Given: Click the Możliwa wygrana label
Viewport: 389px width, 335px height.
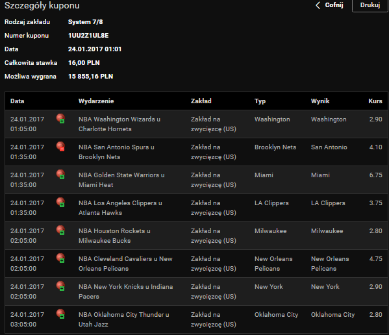Looking at the screenshot, I should pyautogui.click(x=31, y=77).
